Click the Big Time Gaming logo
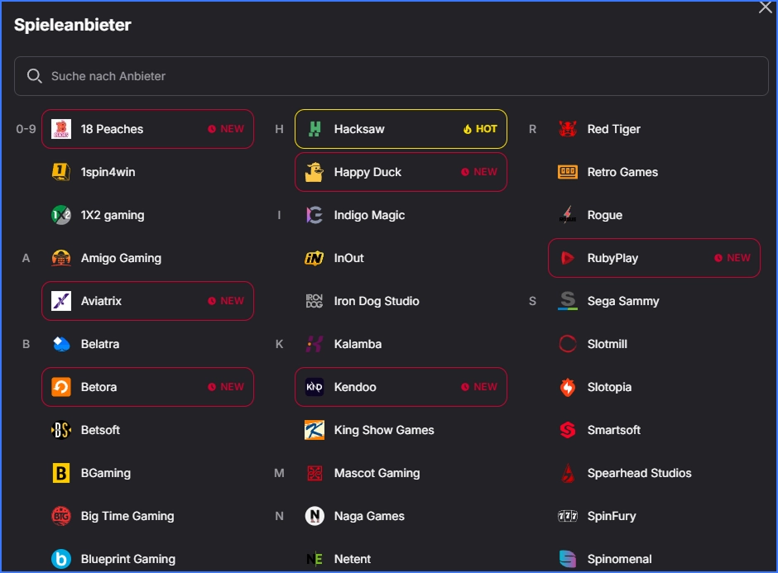Image resolution: width=778 pixels, height=573 pixels. point(61,516)
